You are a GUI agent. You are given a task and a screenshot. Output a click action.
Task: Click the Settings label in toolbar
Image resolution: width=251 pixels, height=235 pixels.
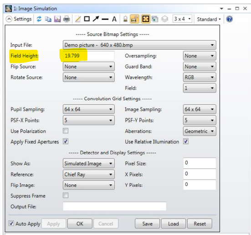point(23,19)
